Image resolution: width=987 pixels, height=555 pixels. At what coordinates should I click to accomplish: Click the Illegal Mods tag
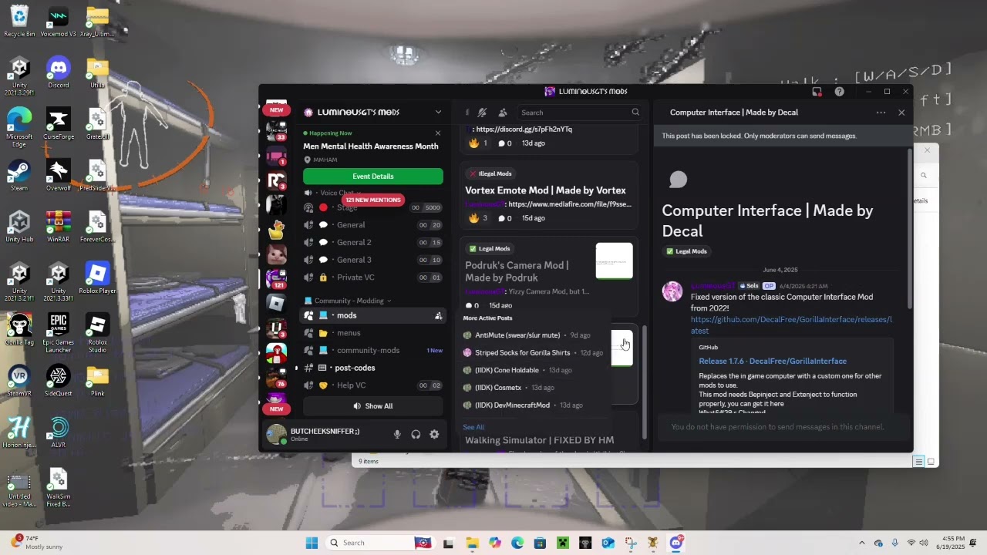[490, 173]
